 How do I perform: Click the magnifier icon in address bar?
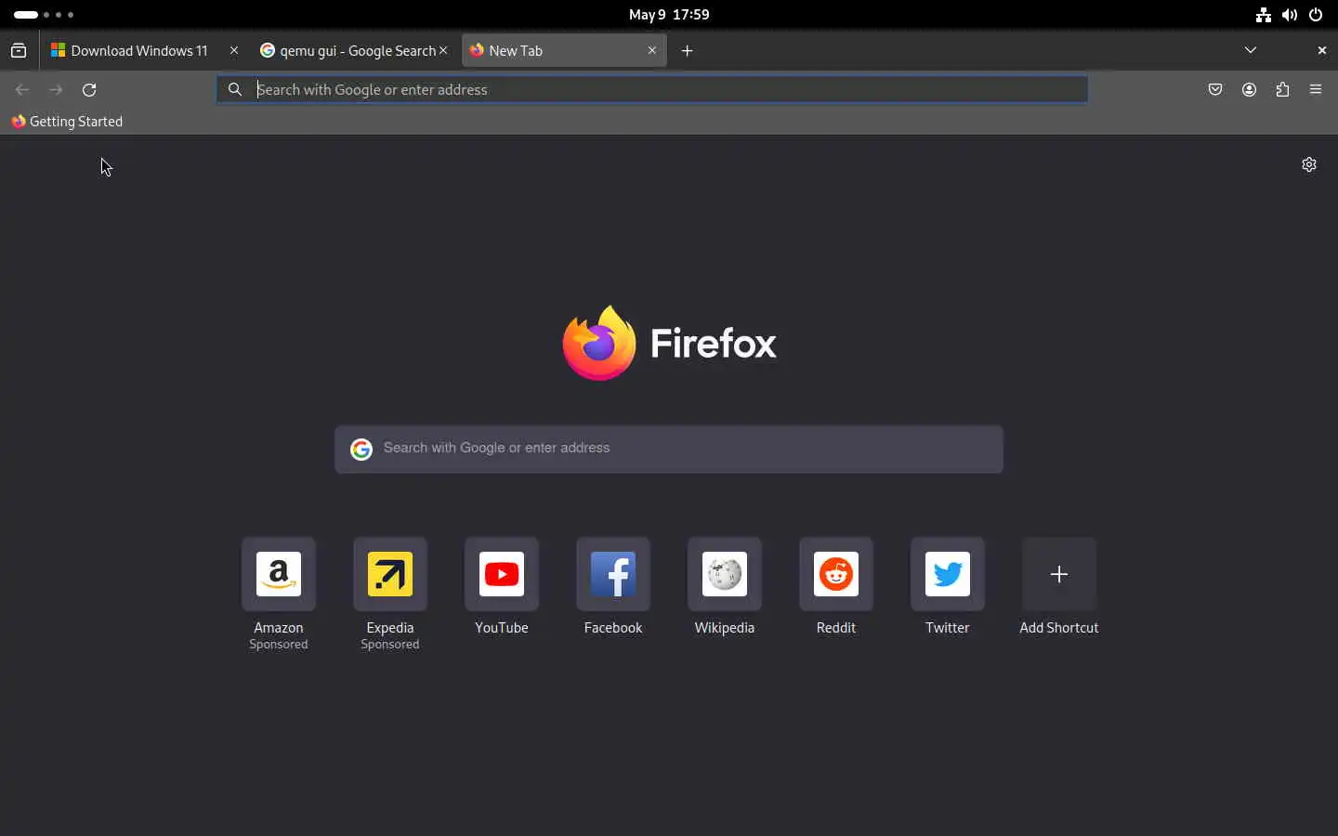tap(235, 89)
